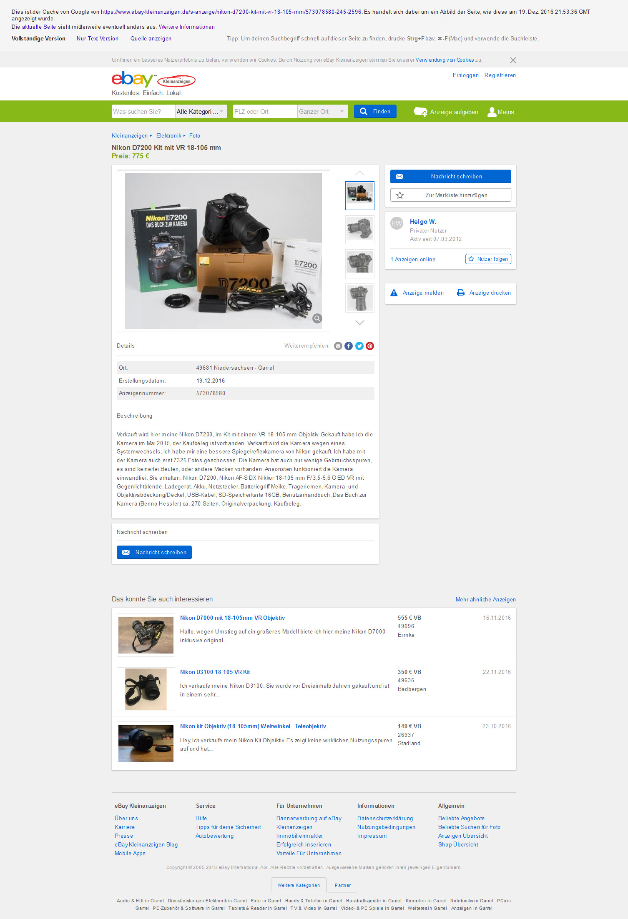The height and width of the screenshot is (919, 628).
Task: Click the Nikon kit Objektiv listing thumbnail
Action: click(x=146, y=743)
